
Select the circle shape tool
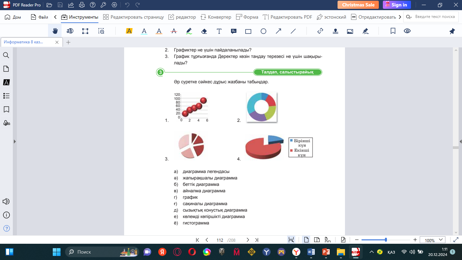(263, 31)
